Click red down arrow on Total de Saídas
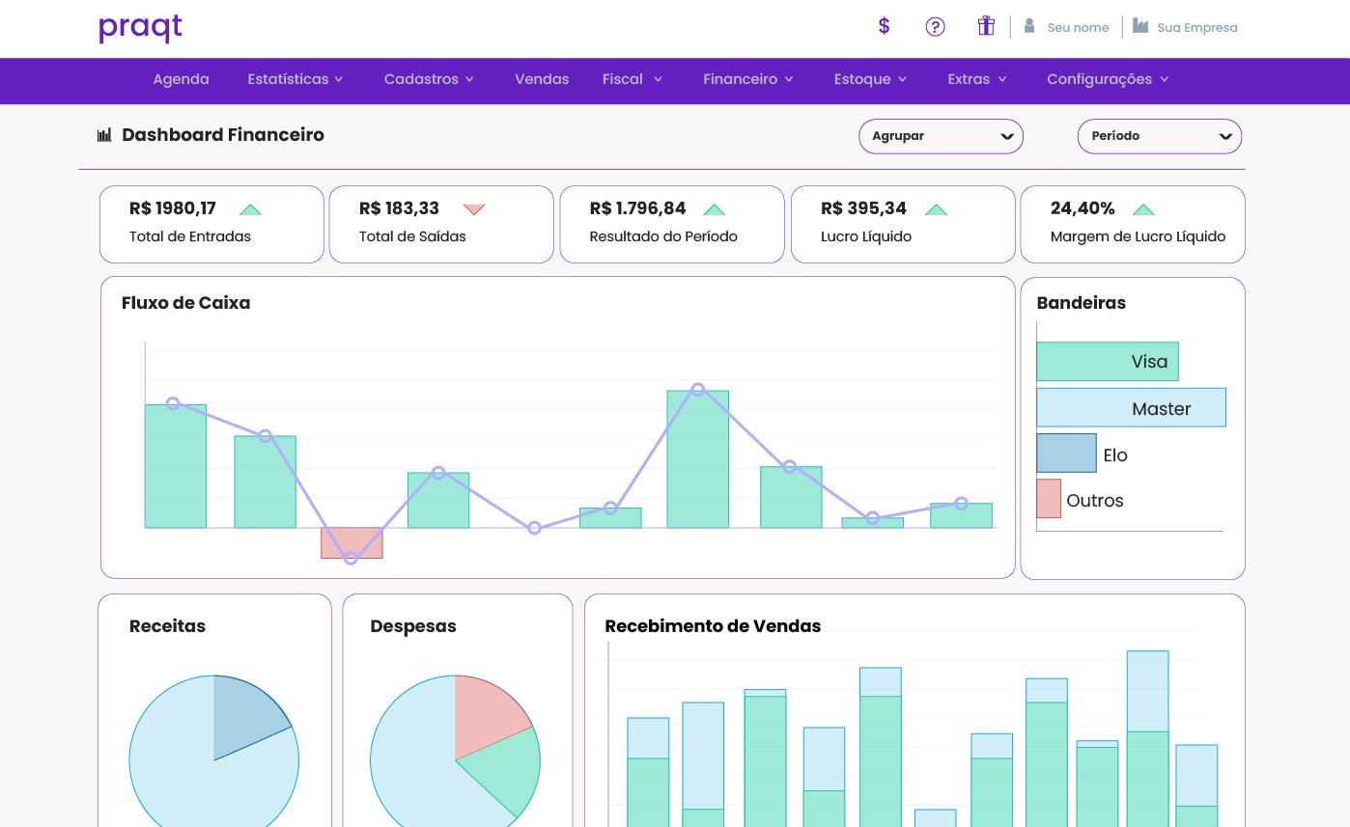Viewport: 1350px width, 827px height. click(x=473, y=209)
